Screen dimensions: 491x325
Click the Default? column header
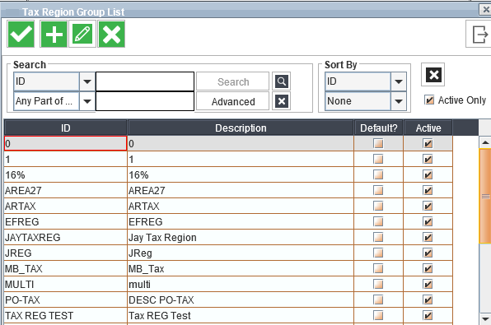379,128
